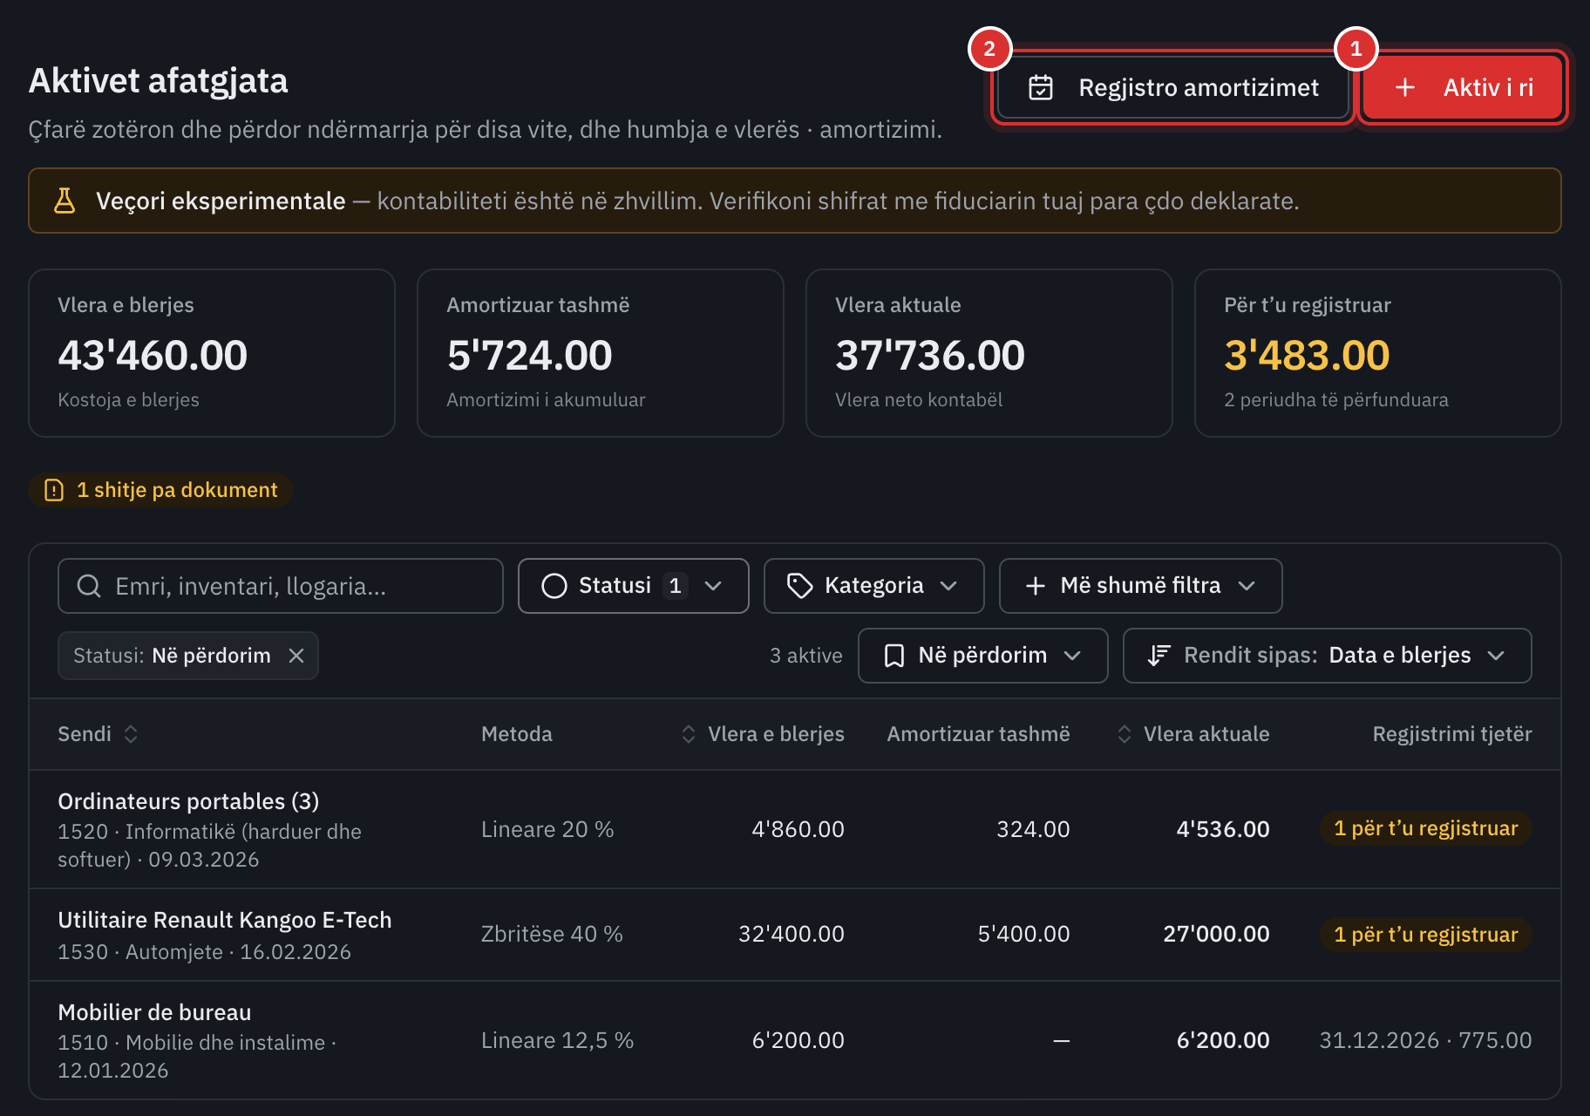Click the bookmark icon in saved view
Image resolution: width=1590 pixels, height=1116 pixels.
click(x=894, y=656)
